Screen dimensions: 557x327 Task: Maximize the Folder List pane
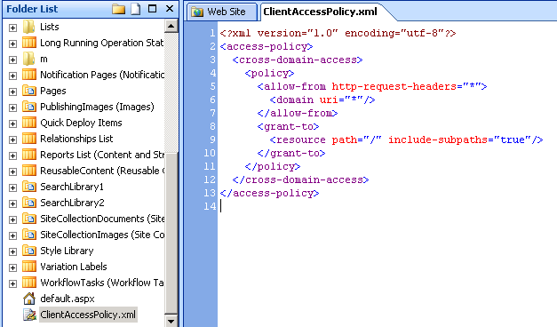(x=153, y=9)
